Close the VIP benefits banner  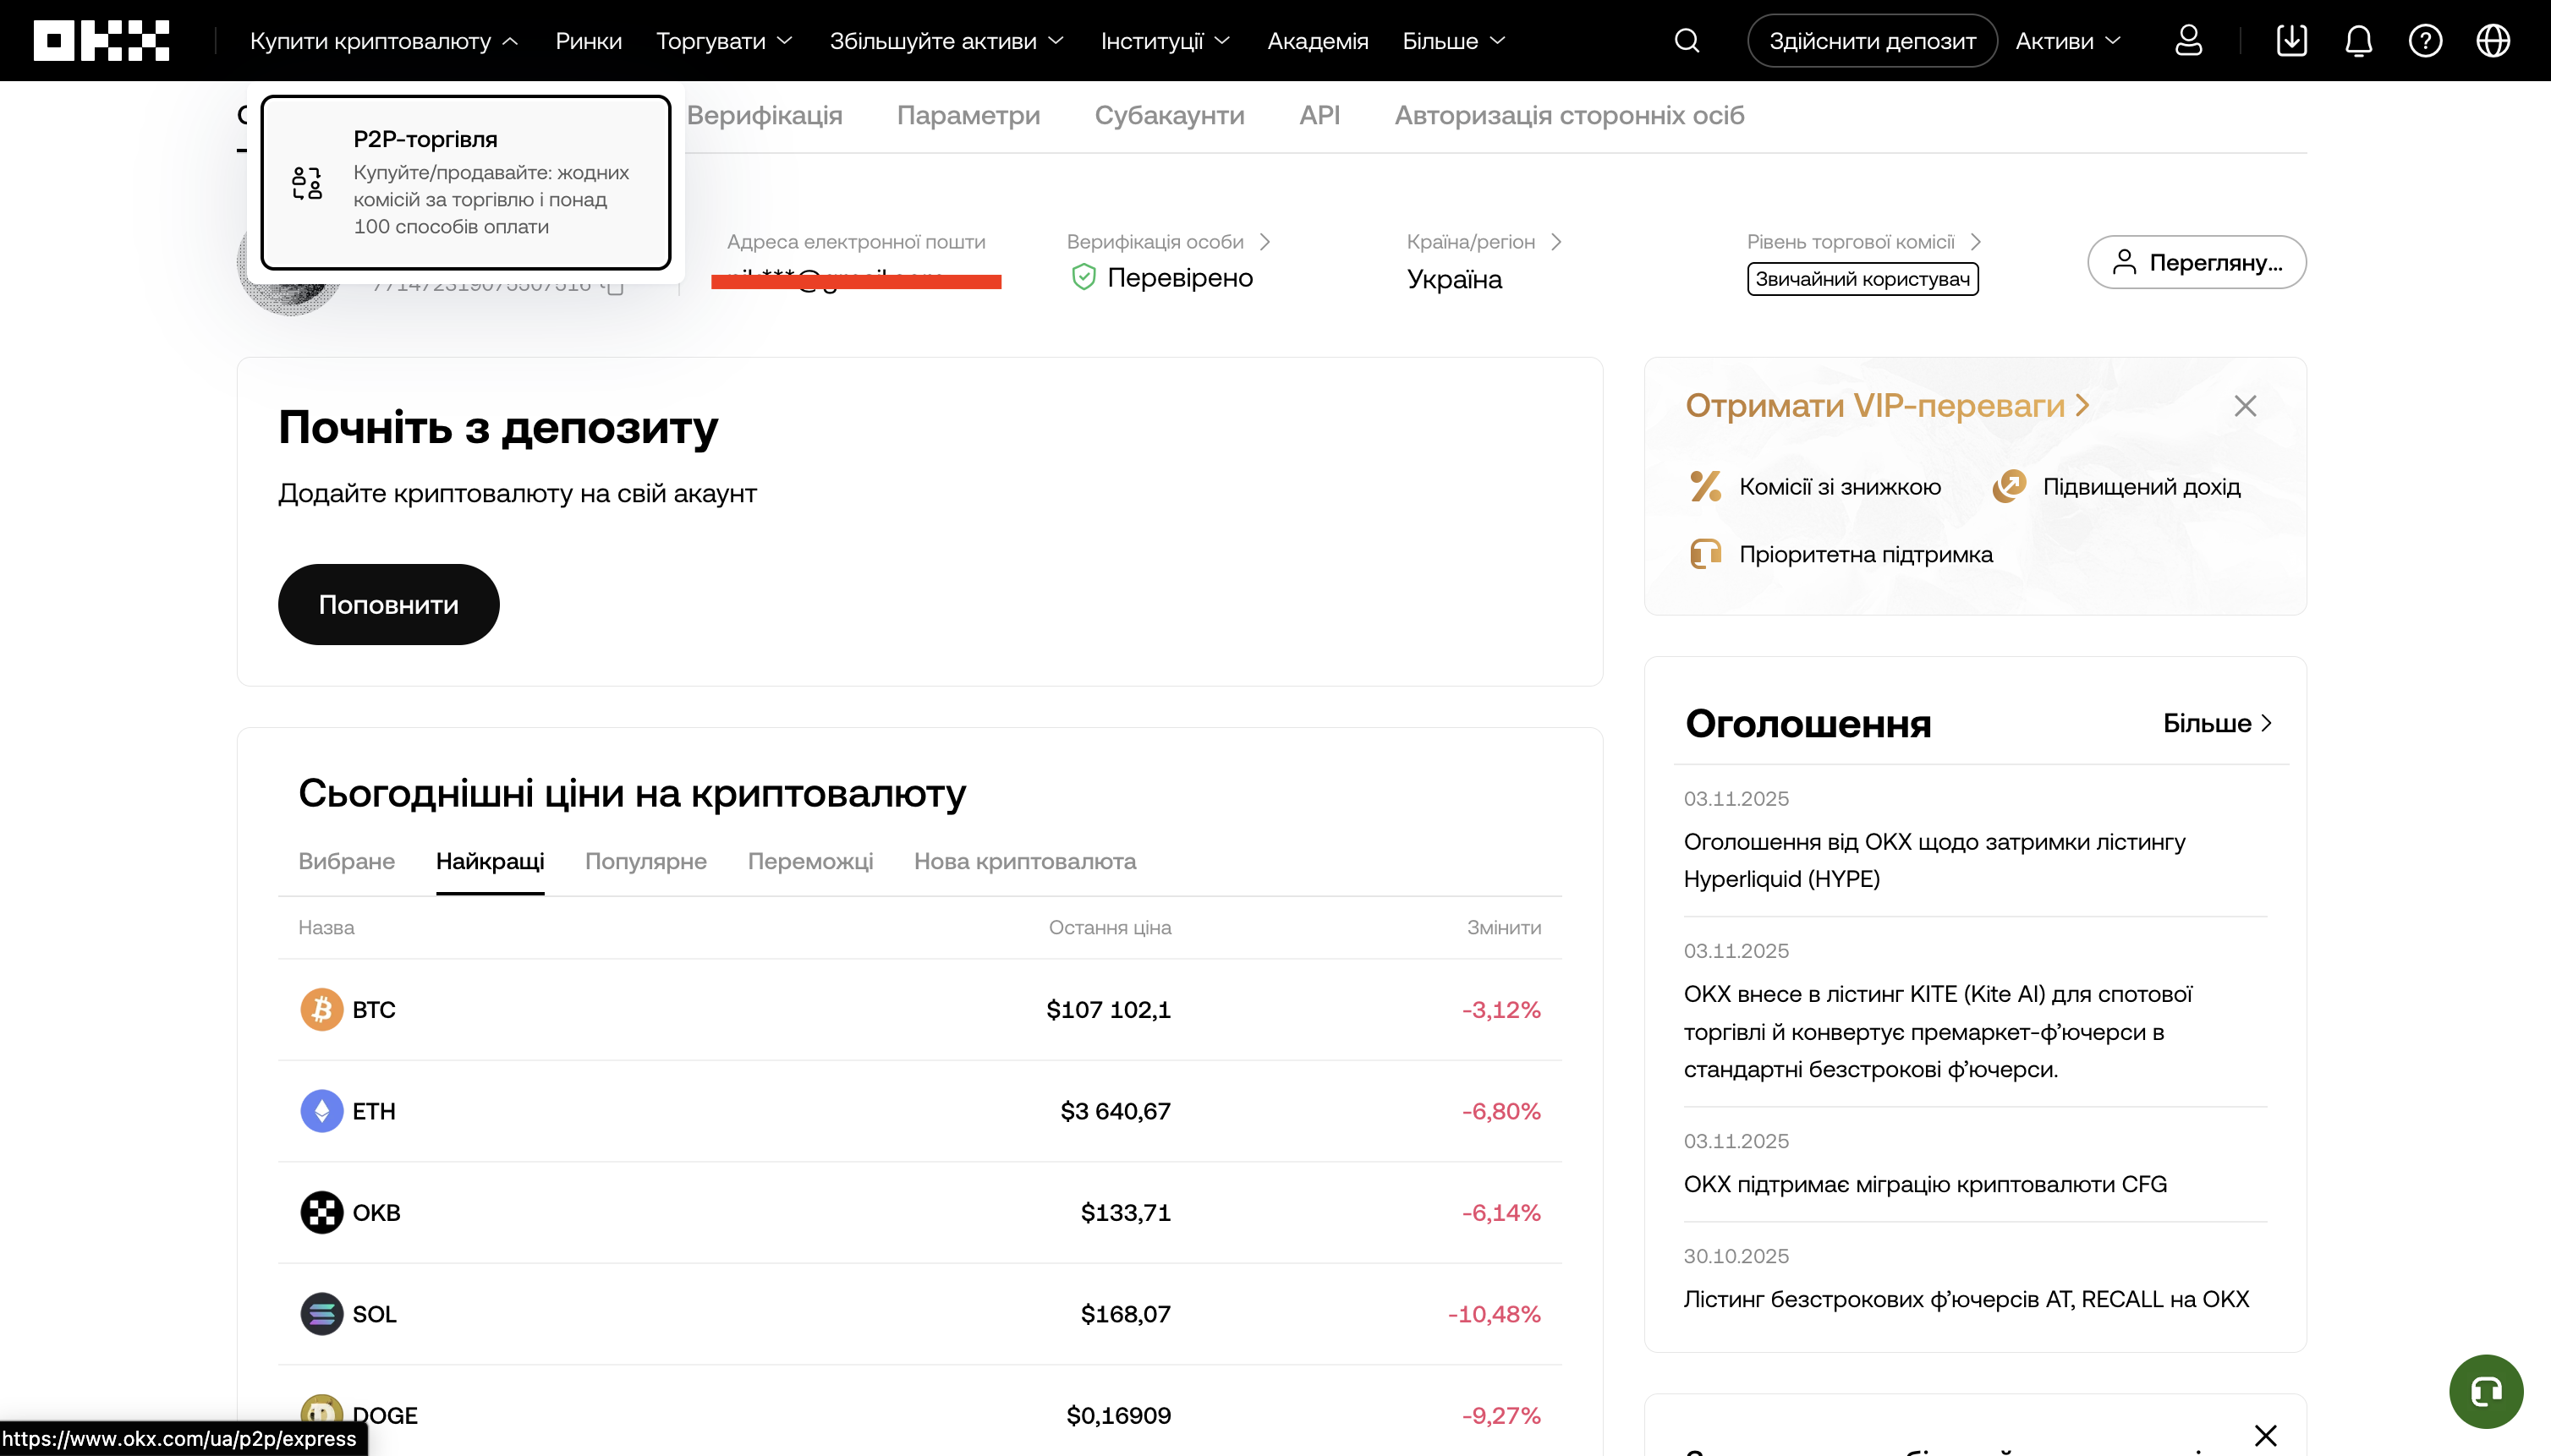pyautogui.click(x=2245, y=405)
